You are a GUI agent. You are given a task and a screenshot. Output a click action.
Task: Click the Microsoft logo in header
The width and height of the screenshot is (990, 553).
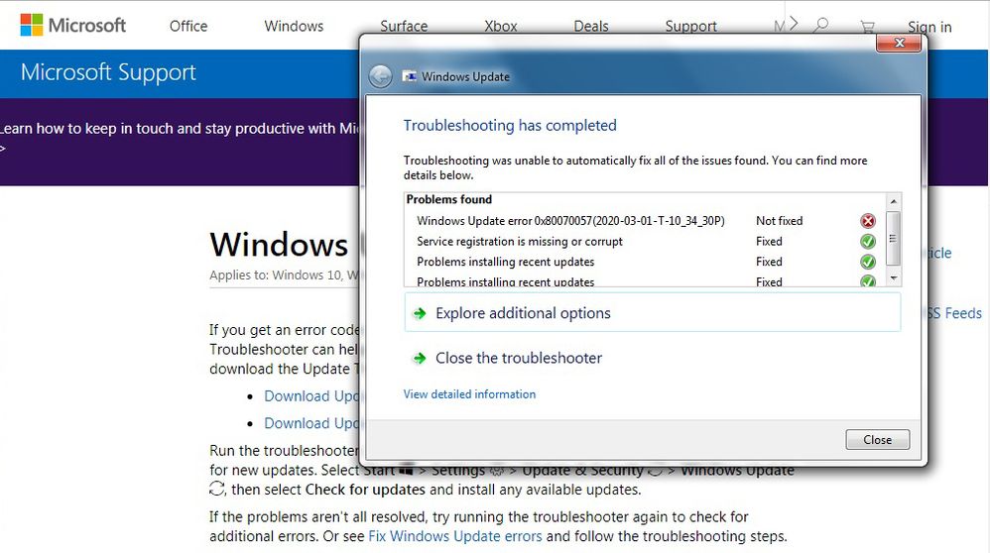click(x=73, y=25)
